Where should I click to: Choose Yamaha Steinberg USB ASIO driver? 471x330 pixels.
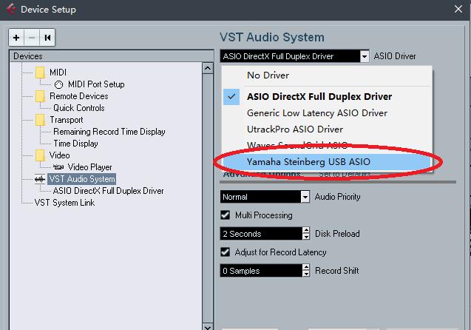coord(309,161)
